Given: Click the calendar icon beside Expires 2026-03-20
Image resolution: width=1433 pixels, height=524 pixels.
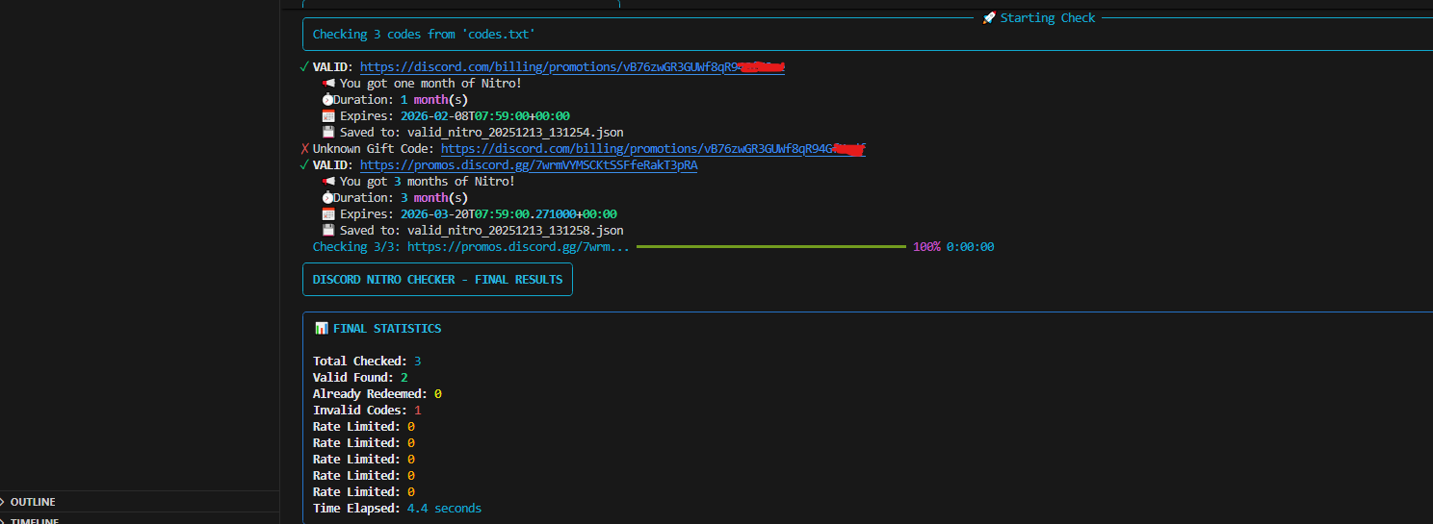Looking at the screenshot, I should (x=328, y=214).
